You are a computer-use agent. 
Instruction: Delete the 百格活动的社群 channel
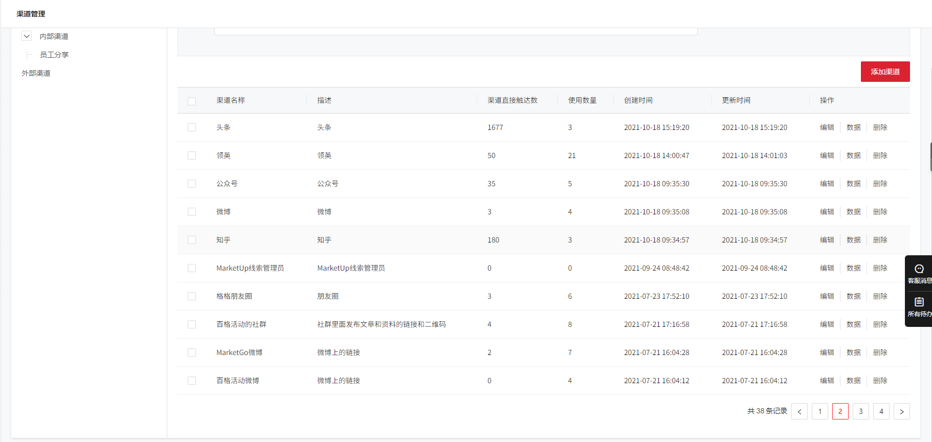[880, 324]
